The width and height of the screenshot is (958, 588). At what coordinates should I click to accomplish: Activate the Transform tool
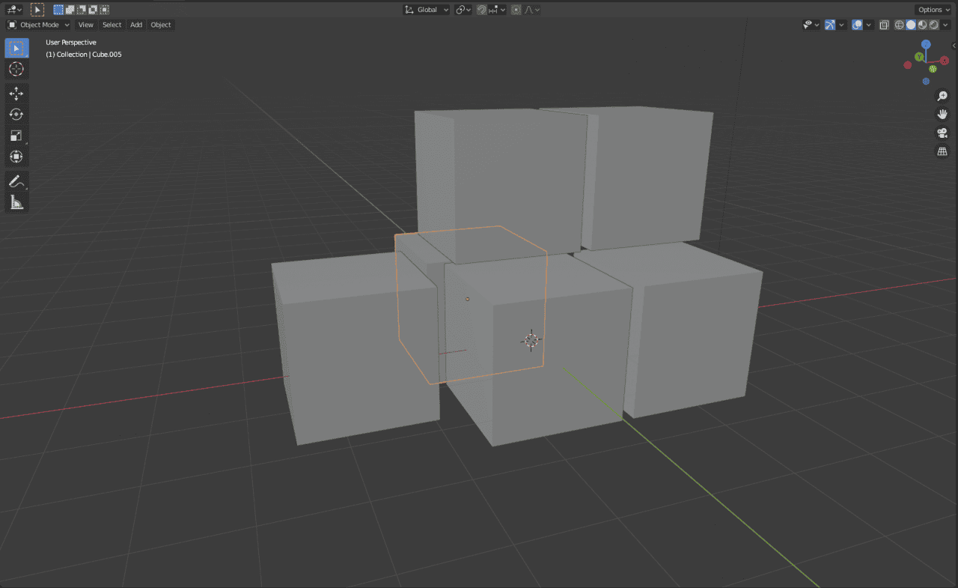tap(16, 157)
